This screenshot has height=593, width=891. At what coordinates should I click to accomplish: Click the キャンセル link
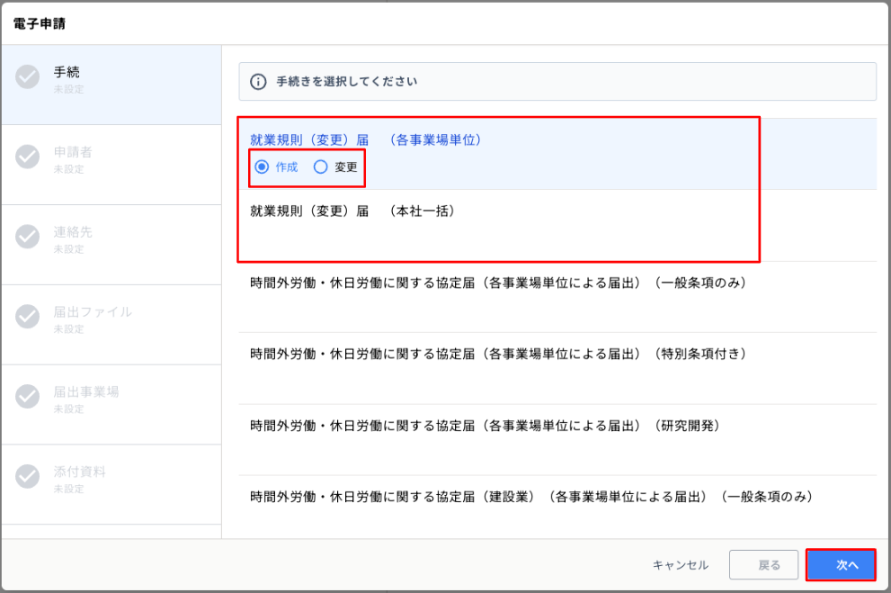click(681, 565)
